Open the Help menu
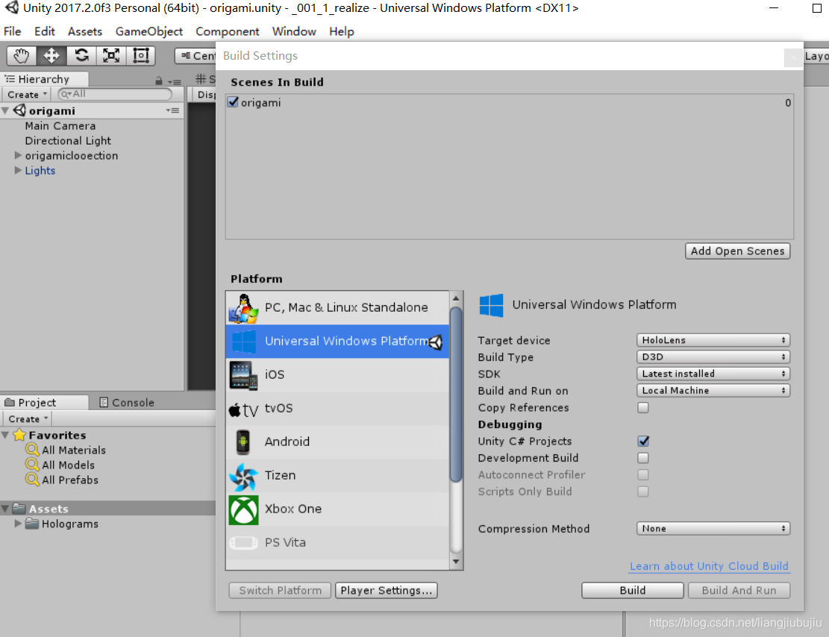This screenshot has width=829, height=637. click(x=342, y=31)
